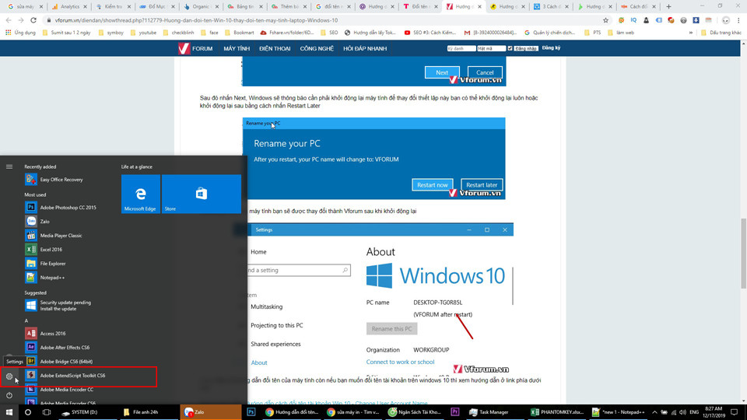Image resolution: width=747 pixels, height=420 pixels.
Task: Show hidden system tray icons
Action: 654,412
